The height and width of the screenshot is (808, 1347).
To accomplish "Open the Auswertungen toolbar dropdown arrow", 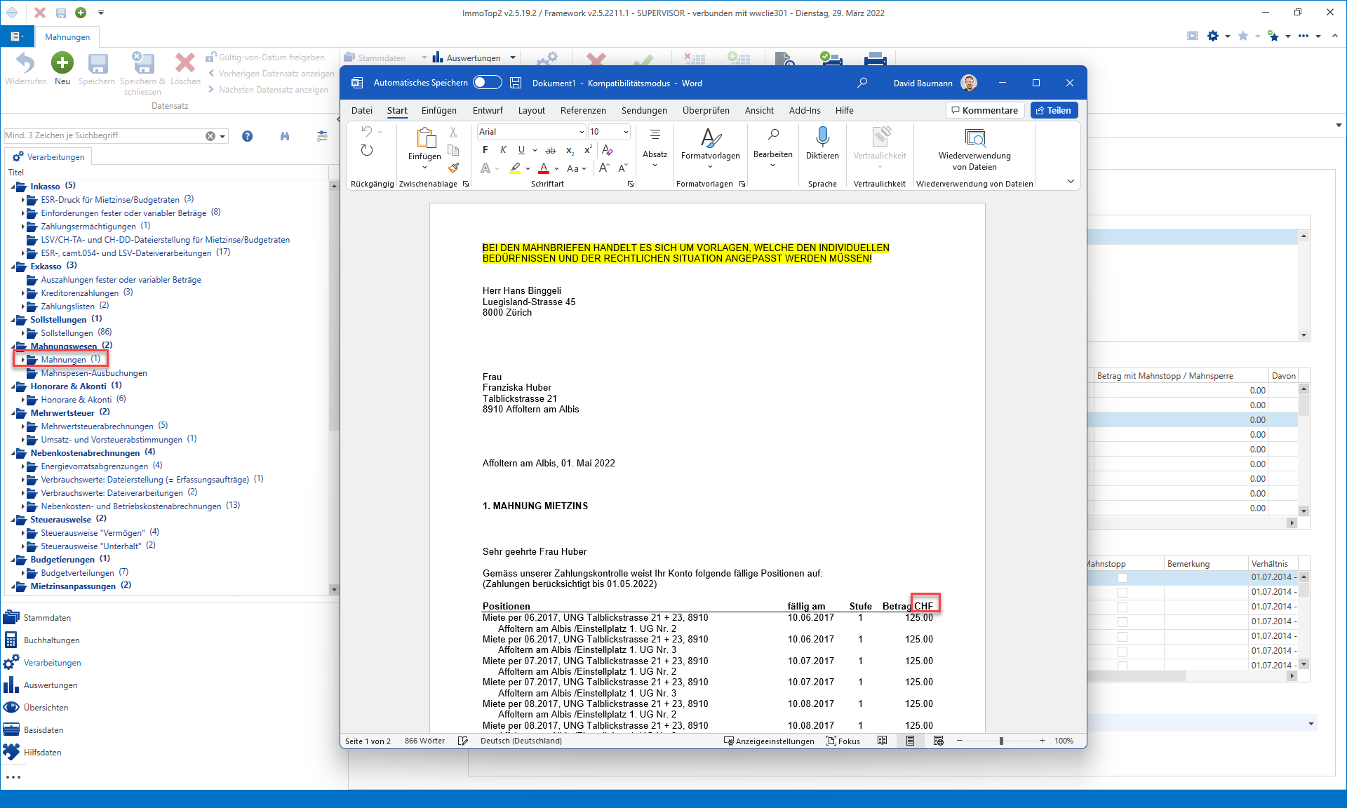I will [513, 58].
